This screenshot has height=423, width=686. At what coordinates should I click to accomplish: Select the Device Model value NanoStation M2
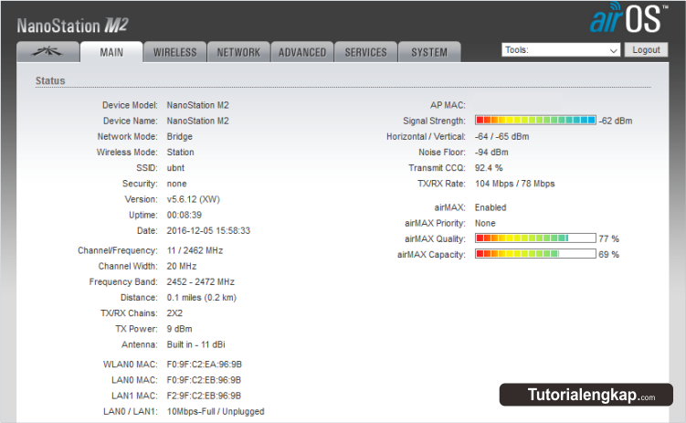197,105
